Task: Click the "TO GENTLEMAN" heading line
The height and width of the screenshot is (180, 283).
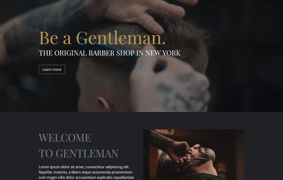Action: pyautogui.click(x=78, y=153)
